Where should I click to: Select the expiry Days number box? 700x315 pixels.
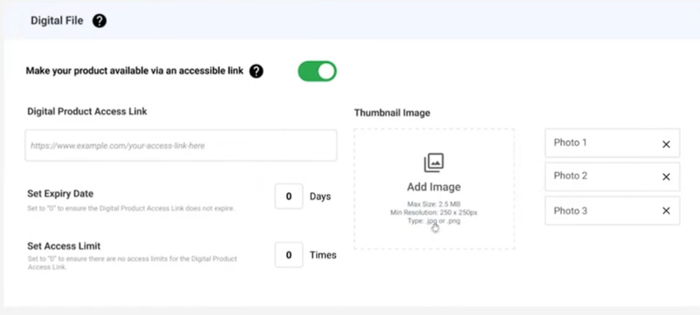[x=289, y=196]
